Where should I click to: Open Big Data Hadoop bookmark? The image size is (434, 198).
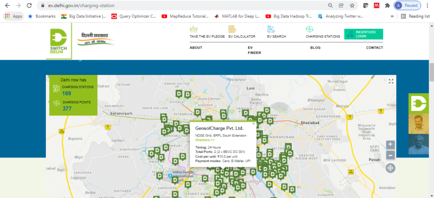coord(289,16)
